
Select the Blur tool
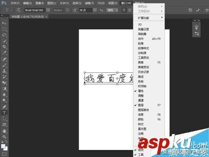4,95
